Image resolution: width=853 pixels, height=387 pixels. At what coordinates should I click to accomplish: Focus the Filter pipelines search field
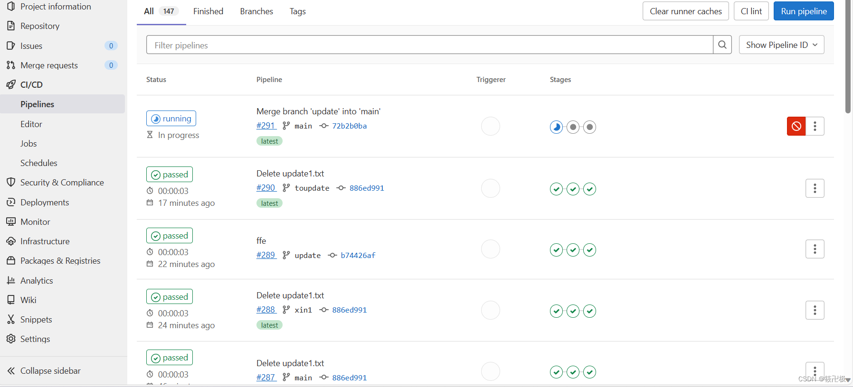click(430, 45)
